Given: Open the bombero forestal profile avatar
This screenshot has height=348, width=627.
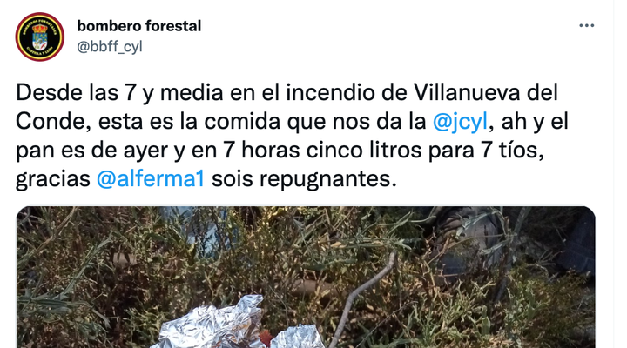Looking at the screenshot, I should pyautogui.click(x=39, y=37).
